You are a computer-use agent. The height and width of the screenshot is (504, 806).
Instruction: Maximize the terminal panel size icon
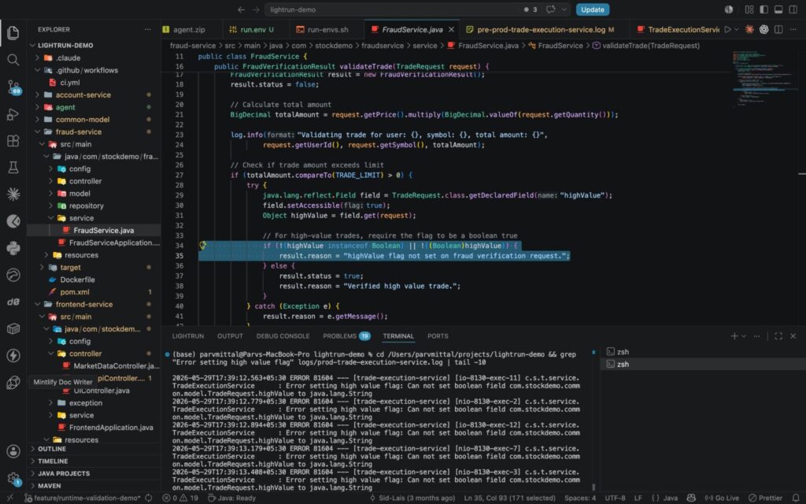point(778,335)
